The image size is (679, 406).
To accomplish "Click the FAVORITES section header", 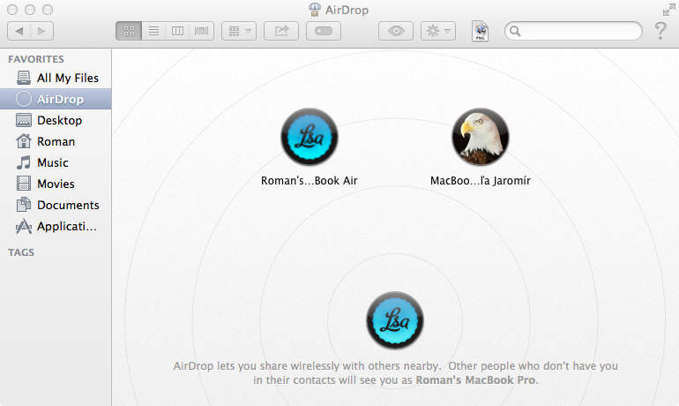I will 36,59.
